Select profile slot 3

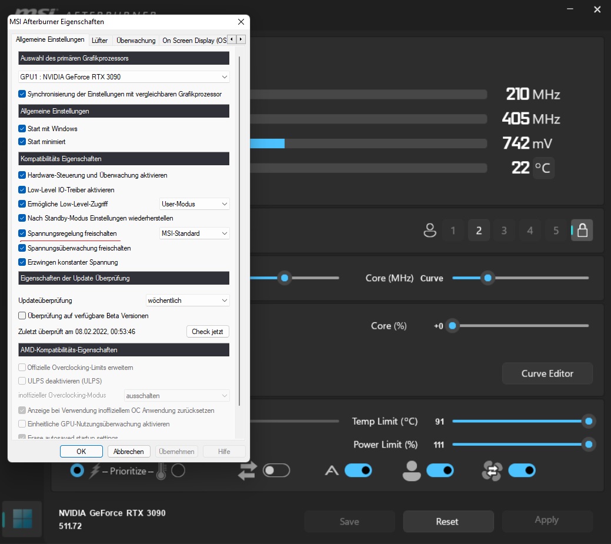[x=504, y=231]
